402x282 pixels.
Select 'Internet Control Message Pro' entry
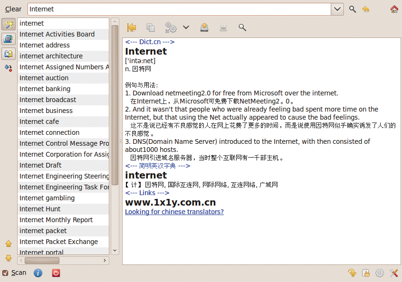tap(63, 143)
